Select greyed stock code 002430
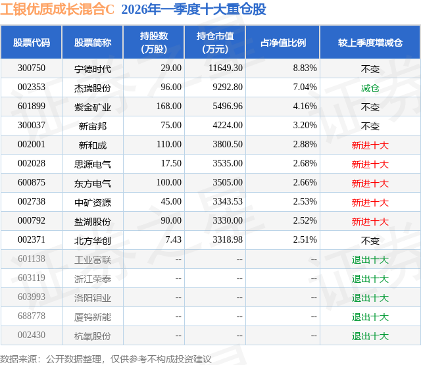 32,335
